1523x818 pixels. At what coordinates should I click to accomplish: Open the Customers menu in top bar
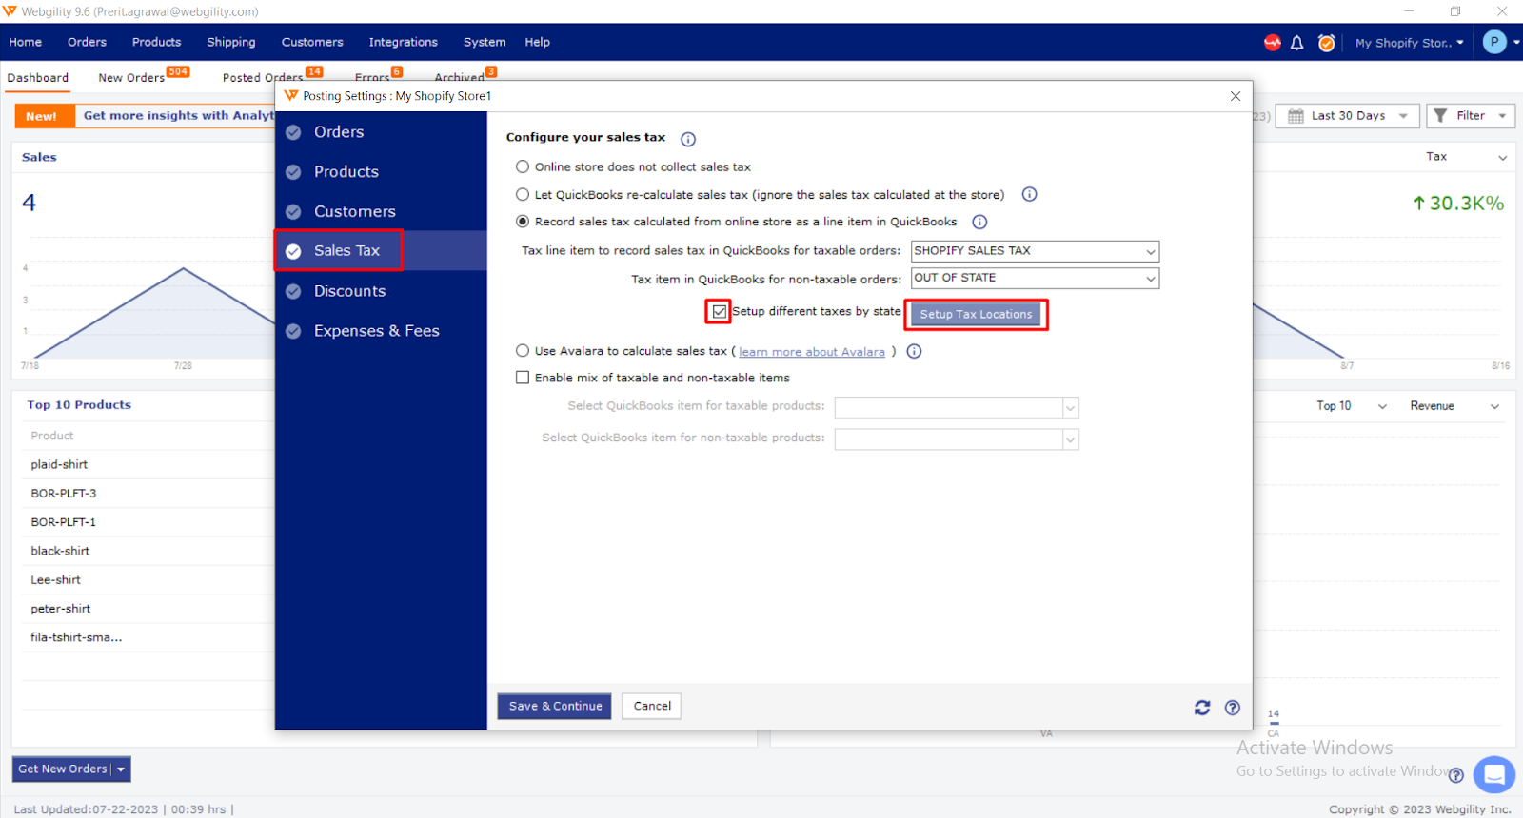(312, 42)
